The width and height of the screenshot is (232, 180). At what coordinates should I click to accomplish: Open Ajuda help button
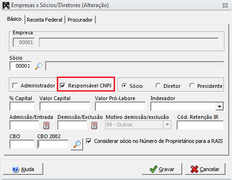pyautogui.click(x=23, y=169)
